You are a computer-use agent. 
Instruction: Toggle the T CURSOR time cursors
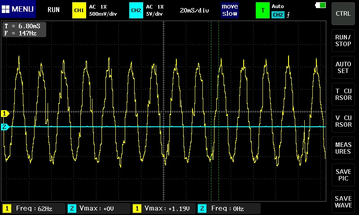pyautogui.click(x=343, y=94)
